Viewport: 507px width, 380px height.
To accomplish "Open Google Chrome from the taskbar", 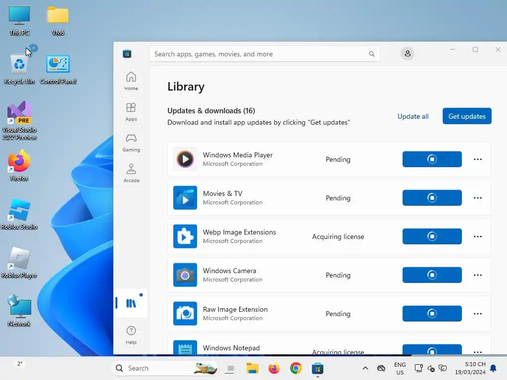I will [296, 368].
